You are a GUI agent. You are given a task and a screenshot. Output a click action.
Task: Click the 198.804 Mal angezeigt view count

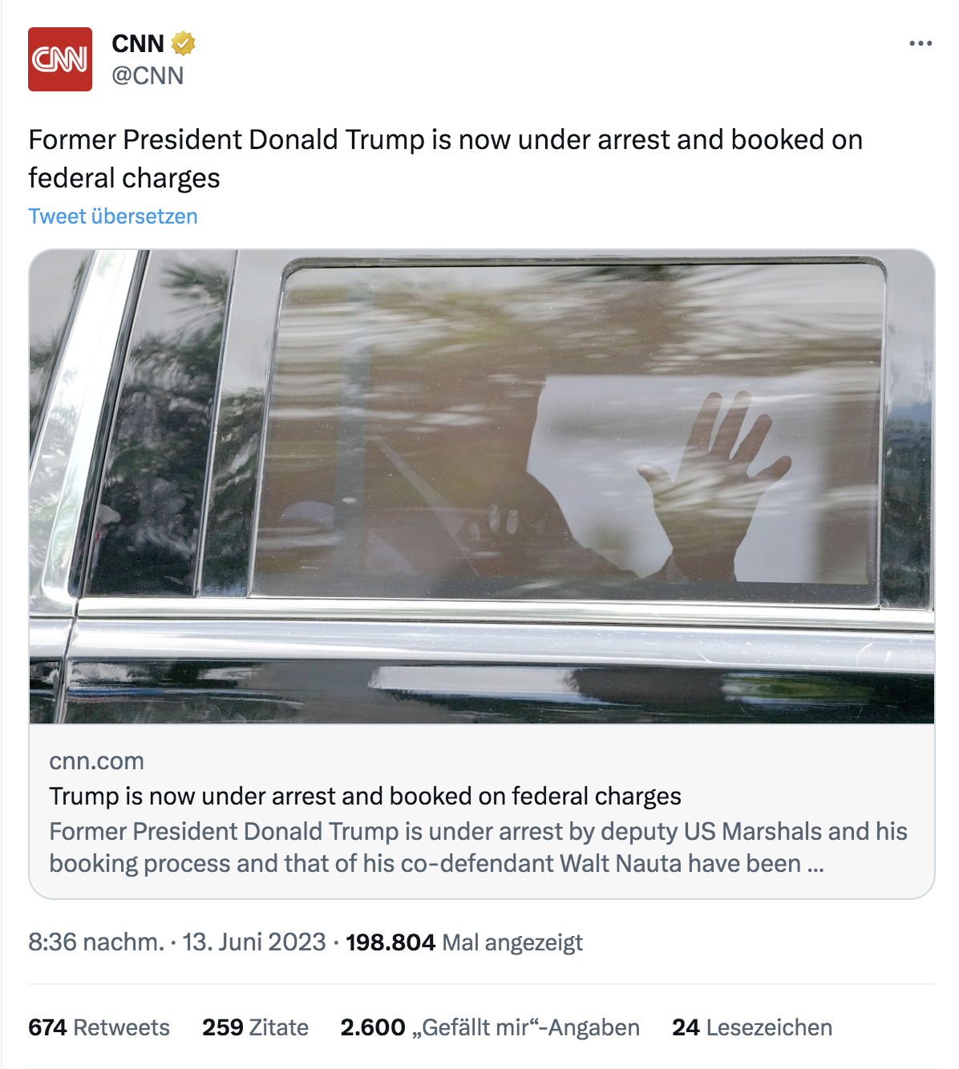pyautogui.click(x=464, y=942)
